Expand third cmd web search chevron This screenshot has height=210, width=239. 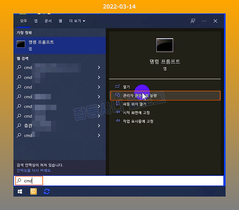(99, 87)
